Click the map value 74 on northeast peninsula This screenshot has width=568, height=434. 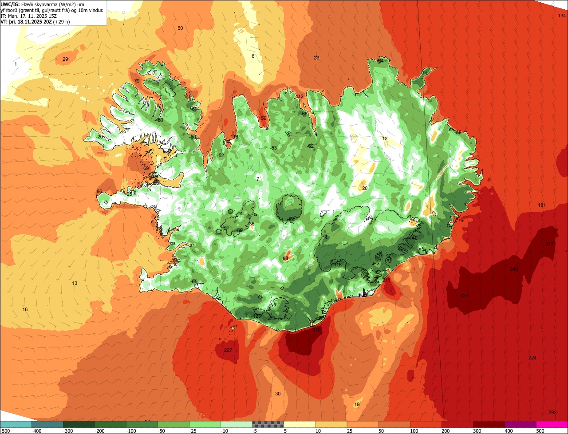(424, 73)
